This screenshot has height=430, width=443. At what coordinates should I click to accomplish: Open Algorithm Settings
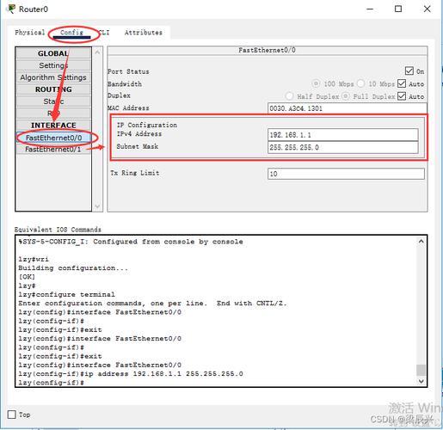click(53, 77)
